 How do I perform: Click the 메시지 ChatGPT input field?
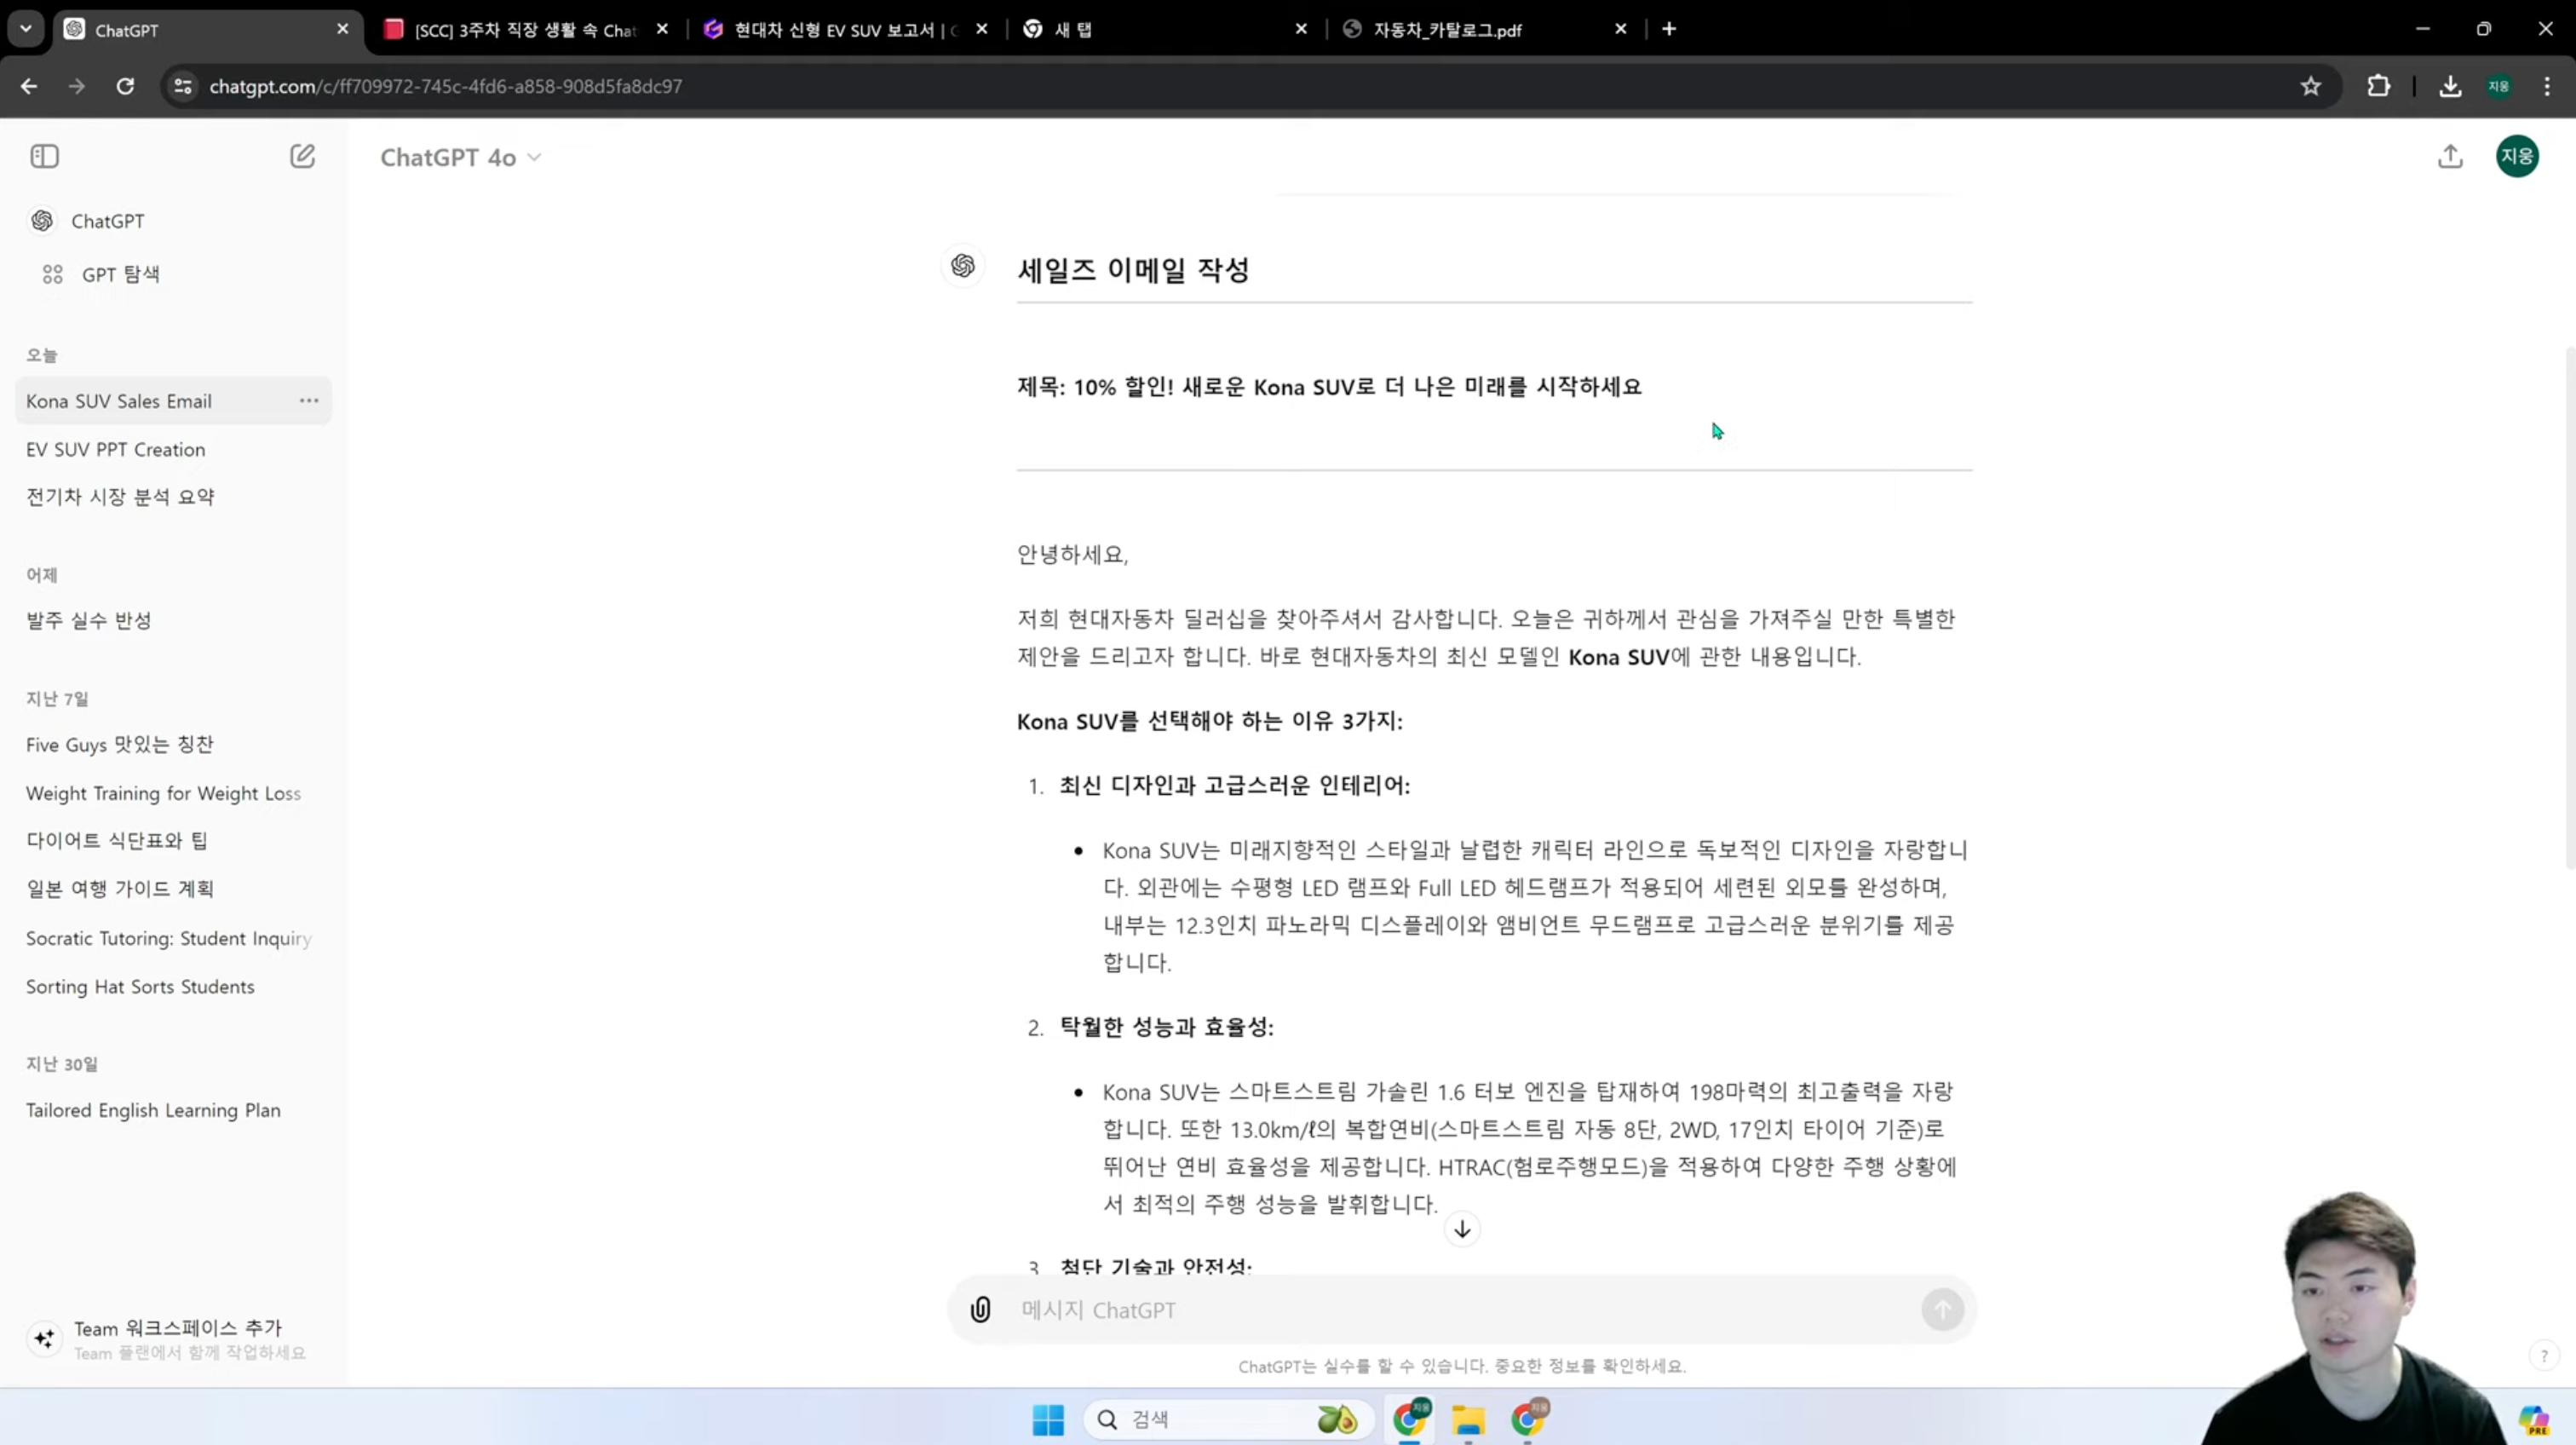1460,1310
